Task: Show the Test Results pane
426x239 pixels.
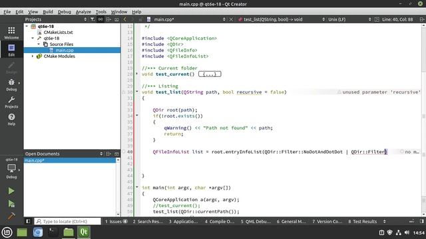Action: [362, 221]
